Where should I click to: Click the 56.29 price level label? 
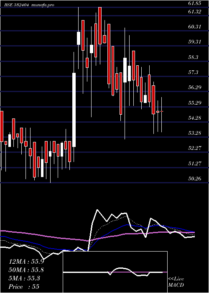pos(194,87)
